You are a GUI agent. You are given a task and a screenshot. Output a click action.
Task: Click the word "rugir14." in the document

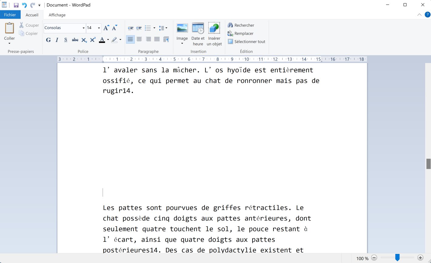118,91
